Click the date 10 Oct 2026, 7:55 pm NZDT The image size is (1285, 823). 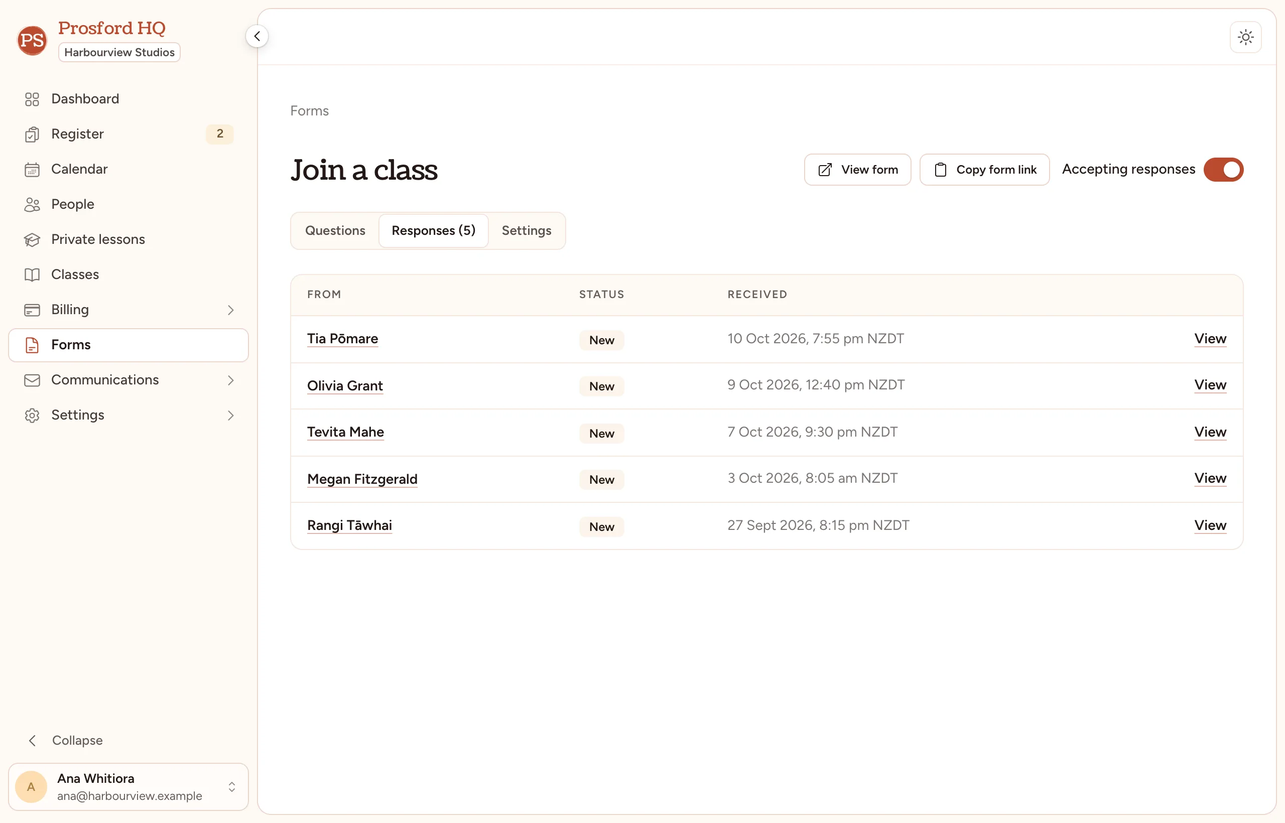click(x=815, y=339)
